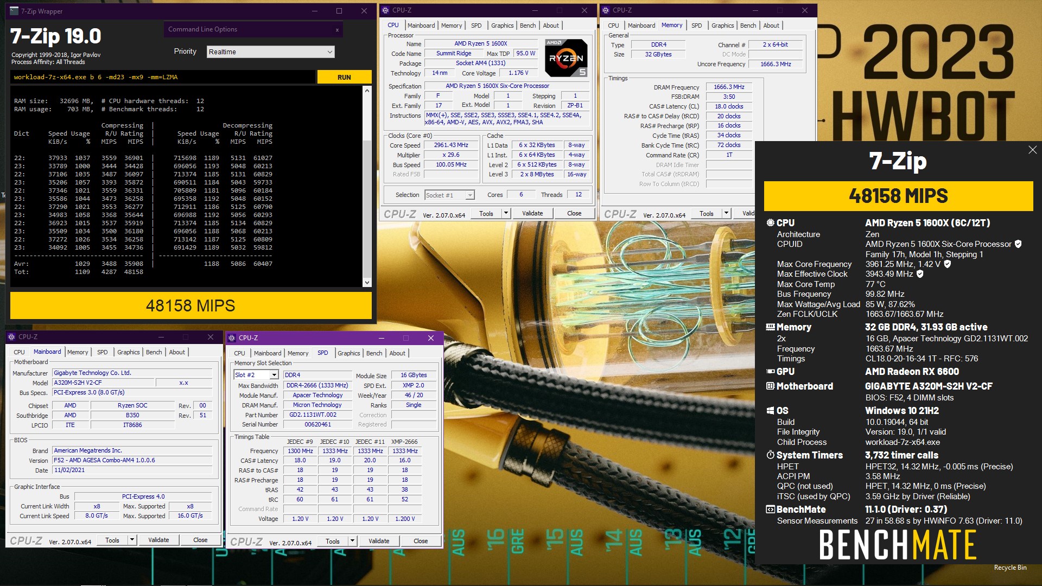
Task: Click the Ryzen 5 logo in CPU-Z
Action: click(x=566, y=58)
